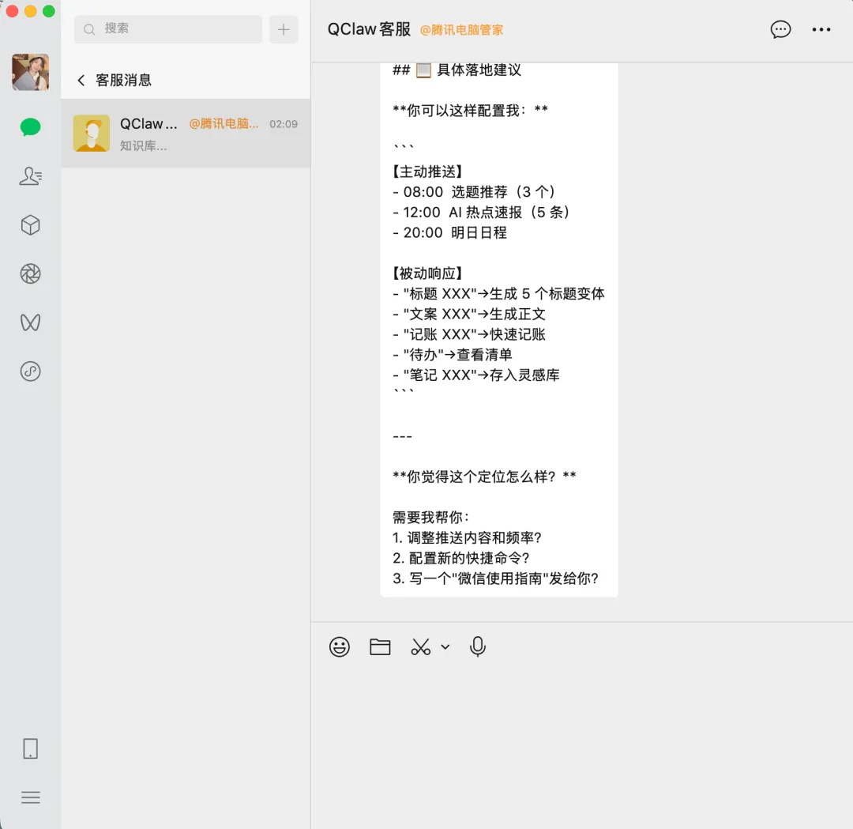
Task: Click the plus button beside search
Action: (x=284, y=29)
